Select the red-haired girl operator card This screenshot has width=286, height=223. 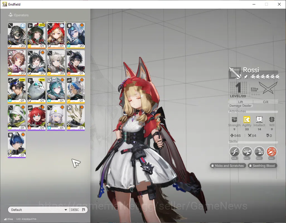coord(36,118)
